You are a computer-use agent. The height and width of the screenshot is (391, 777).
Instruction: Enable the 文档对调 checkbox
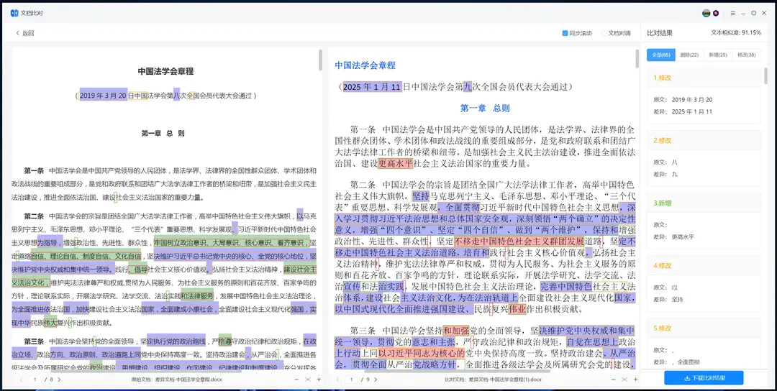[604, 33]
